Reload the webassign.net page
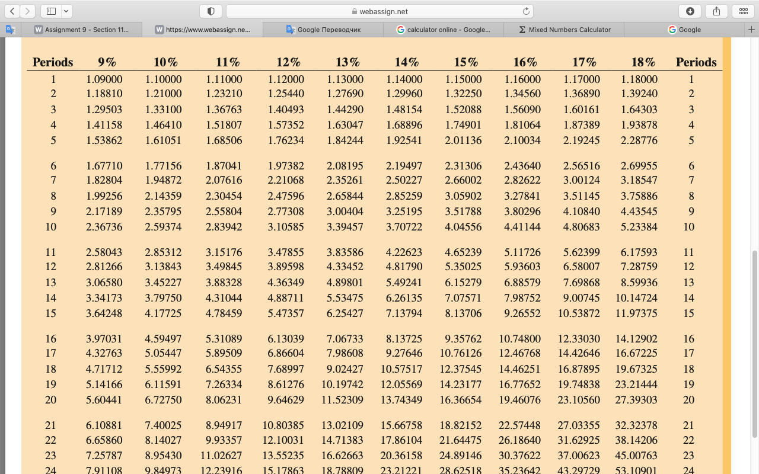This screenshot has width=759, height=474. [x=526, y=11]
